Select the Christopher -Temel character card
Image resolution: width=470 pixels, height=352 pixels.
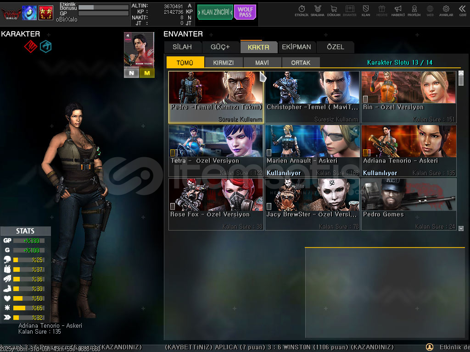point(312,97)
